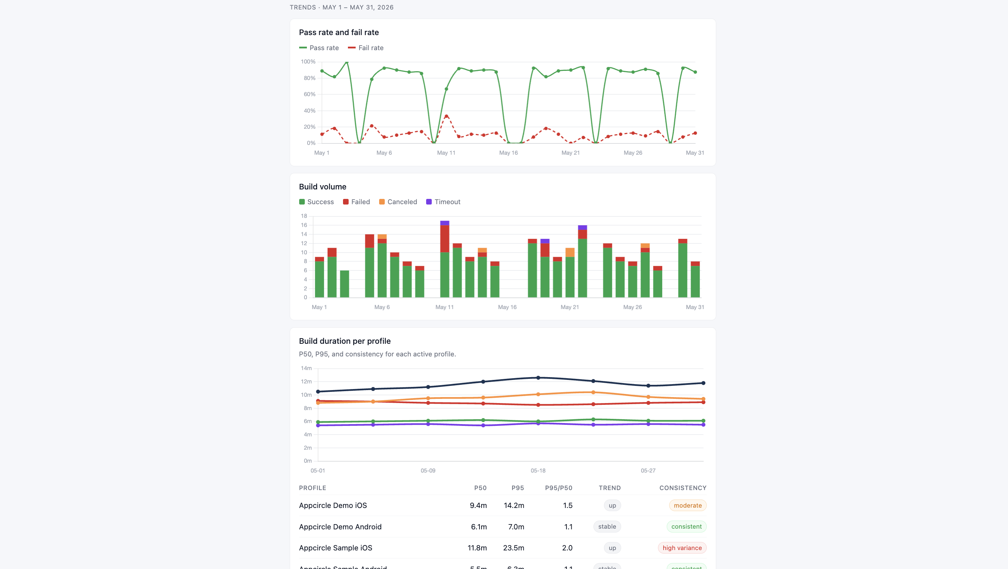
Task: Click the 1.5 ratio for Appcircle Demo iOS
Action: [568, 506]
